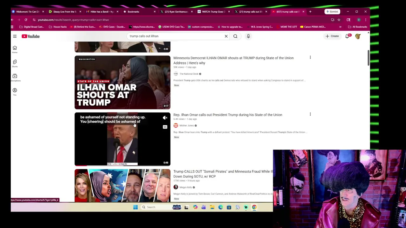
Task: Open Chrome profile D avatar
Action: pos(359,20)
